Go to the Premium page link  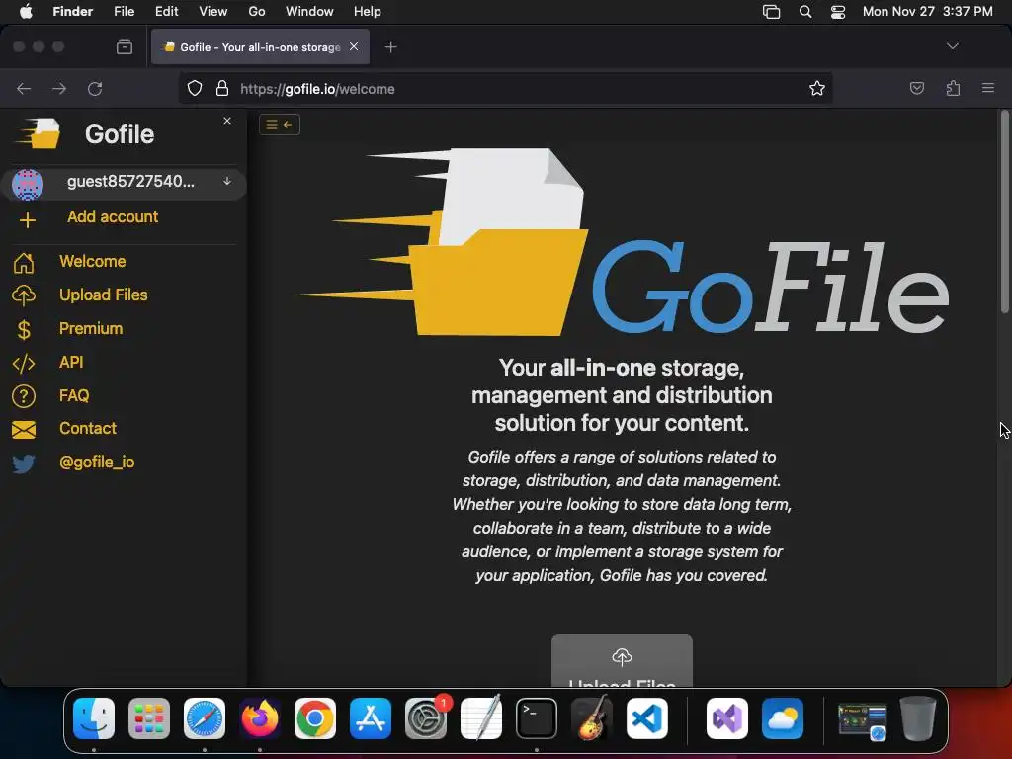(x=90, y=328)
